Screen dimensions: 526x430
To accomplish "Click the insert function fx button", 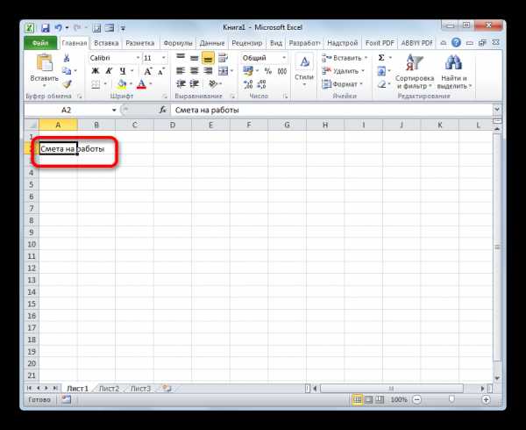I will (x=163, y=110).
